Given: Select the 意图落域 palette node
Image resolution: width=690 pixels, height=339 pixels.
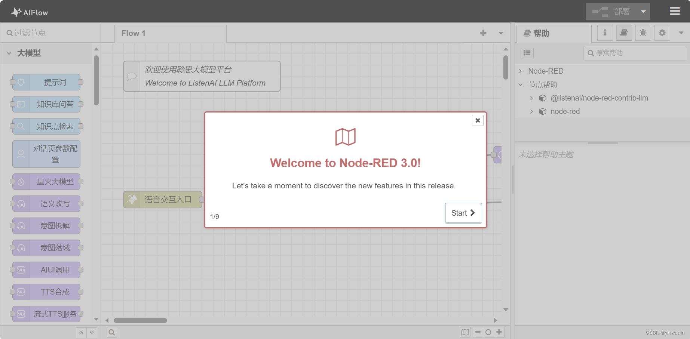Looking at the screenshot, I should click(46, 248).
